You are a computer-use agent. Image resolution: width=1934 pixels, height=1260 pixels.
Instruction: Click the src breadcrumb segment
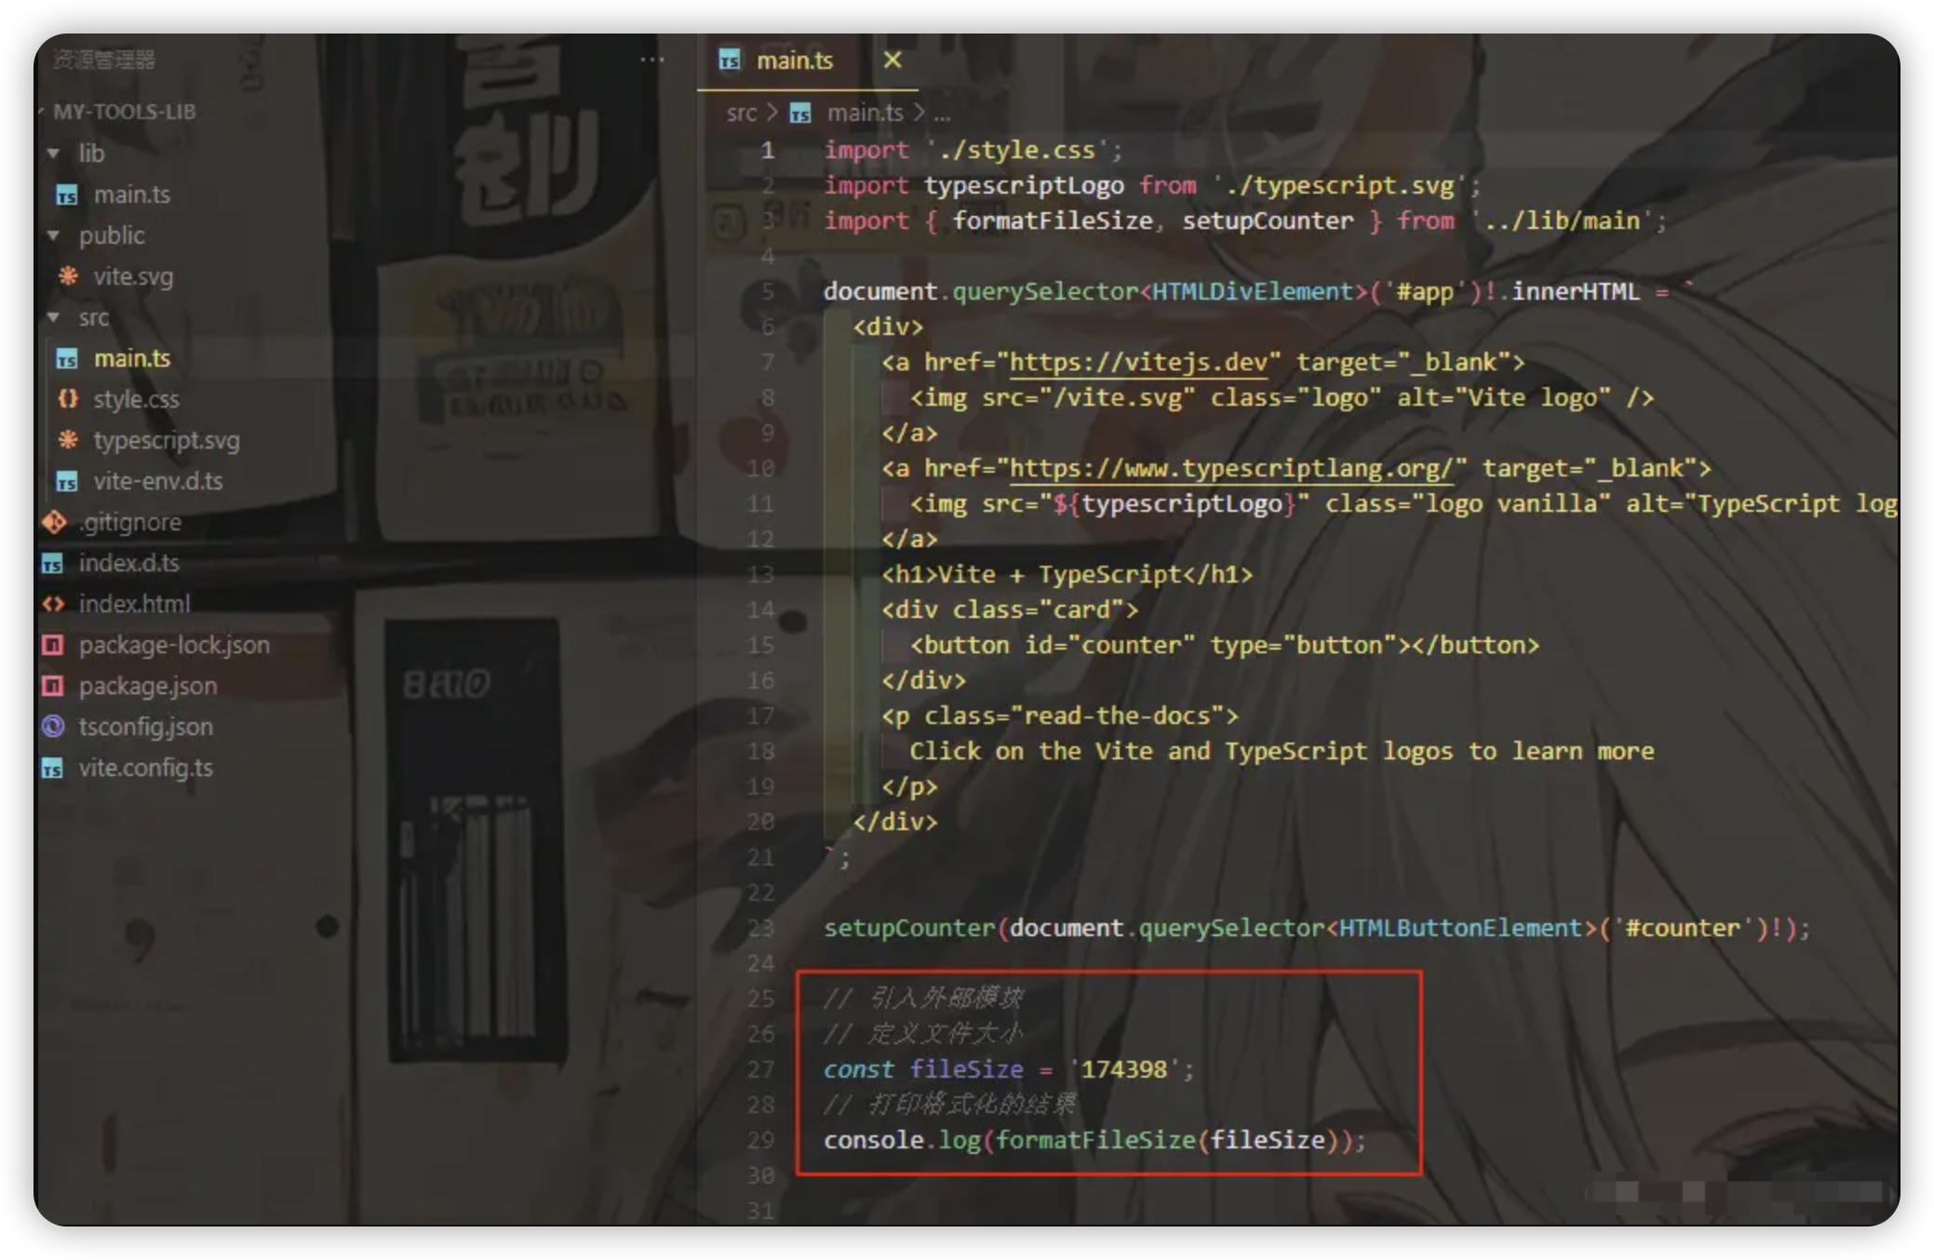coord(742,113)
